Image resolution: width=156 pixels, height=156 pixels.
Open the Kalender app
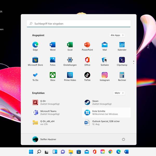click(x=122, y=46)
